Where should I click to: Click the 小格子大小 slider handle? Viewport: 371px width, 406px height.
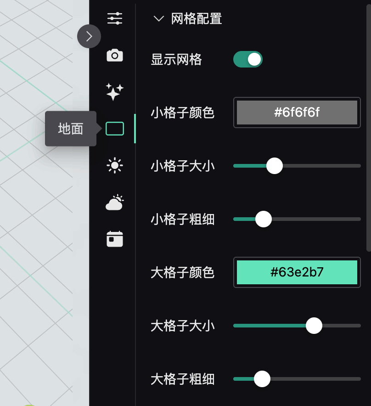click(x=274, y=166)
